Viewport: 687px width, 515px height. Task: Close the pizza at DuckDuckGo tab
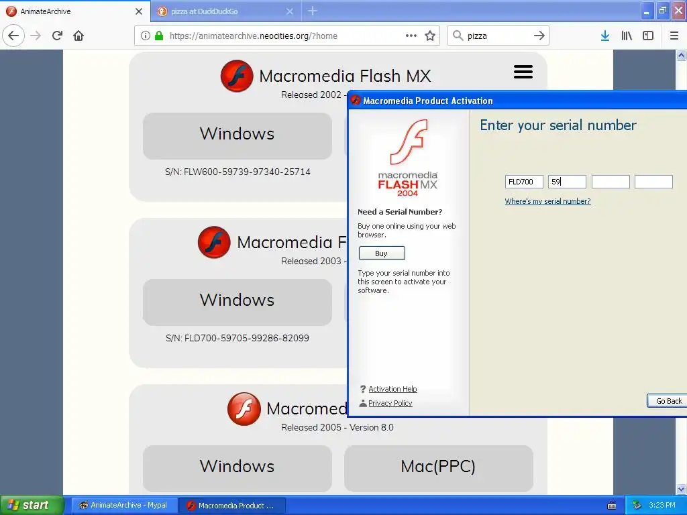click(290, 11)
